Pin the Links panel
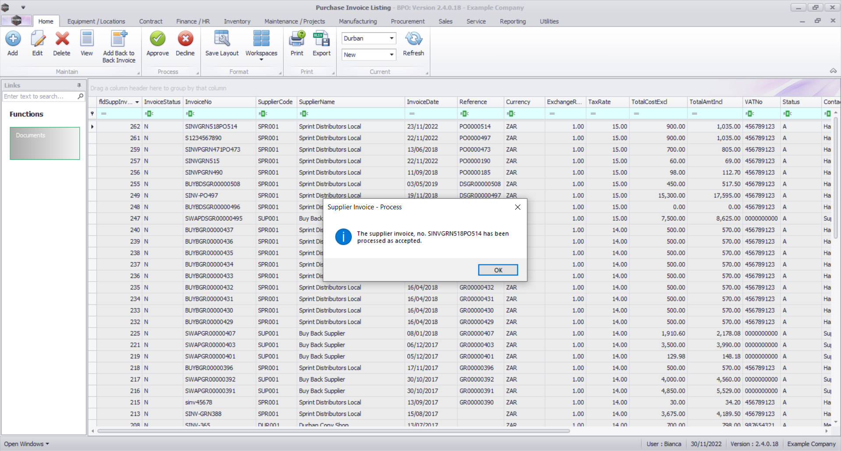 79,85
